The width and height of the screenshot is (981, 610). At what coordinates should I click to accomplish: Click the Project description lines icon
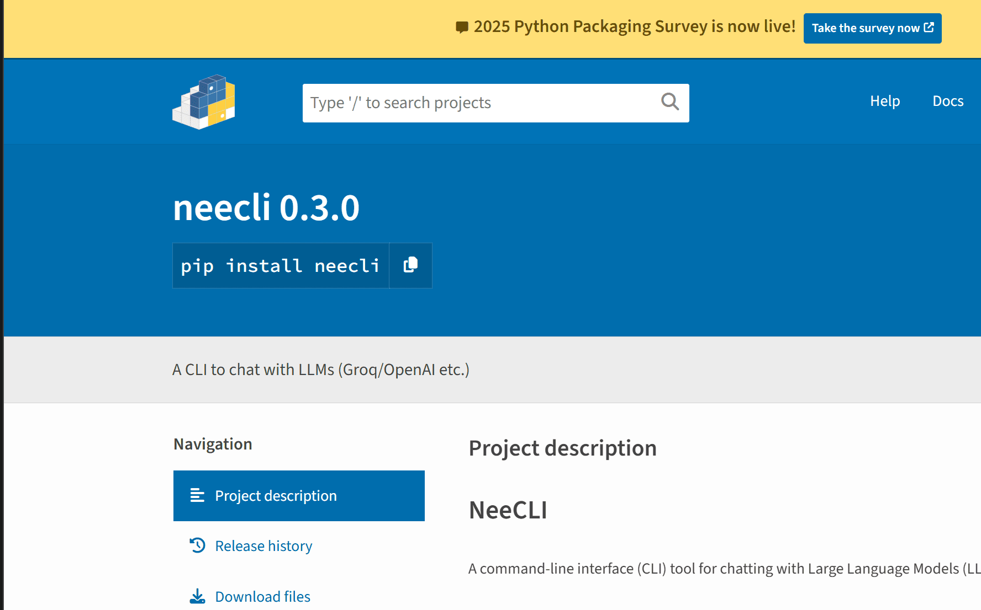click(197, 495)
